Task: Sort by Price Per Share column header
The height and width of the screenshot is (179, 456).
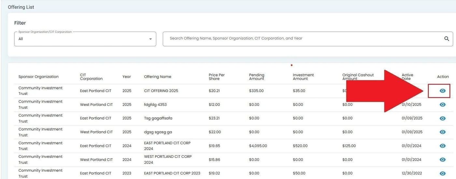Action: point(217,77)
